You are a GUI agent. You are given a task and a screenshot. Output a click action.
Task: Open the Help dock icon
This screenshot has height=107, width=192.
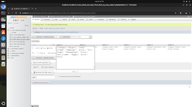coord(3,39)
